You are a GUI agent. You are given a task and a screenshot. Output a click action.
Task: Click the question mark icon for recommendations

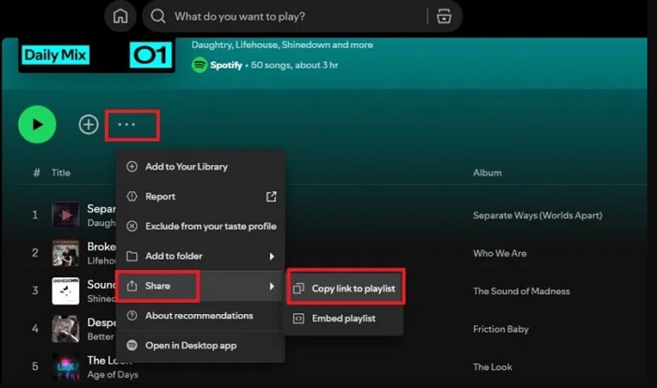[x=132, y=316]
